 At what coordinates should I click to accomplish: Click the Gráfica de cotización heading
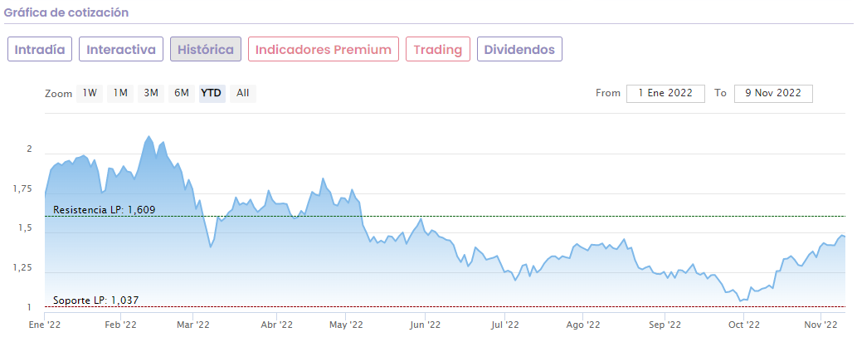coord(66,13)
